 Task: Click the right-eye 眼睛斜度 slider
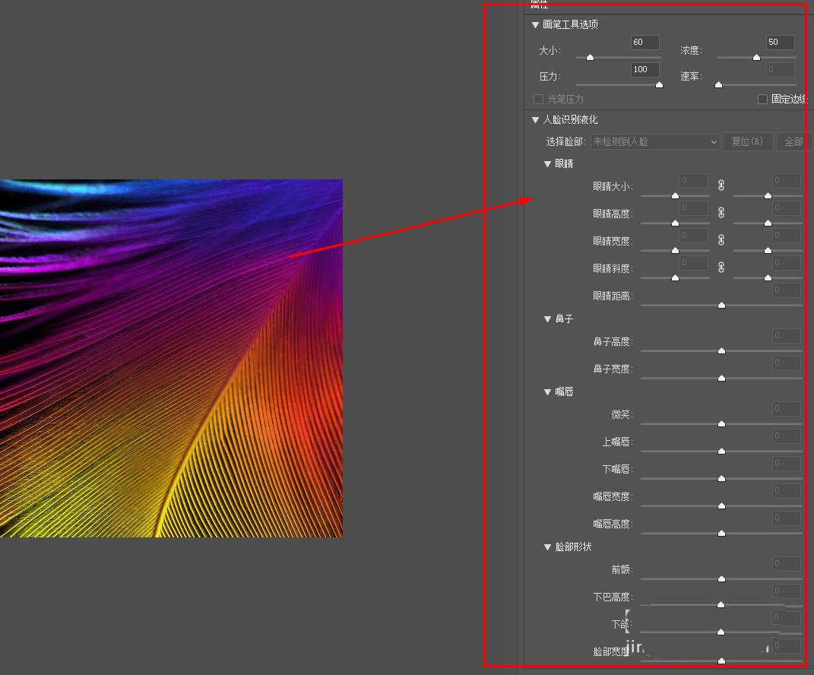click(x=768, y=277)
